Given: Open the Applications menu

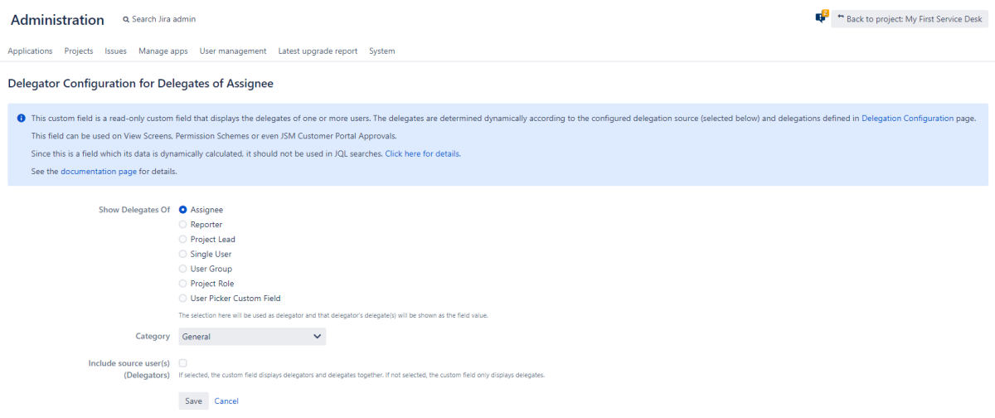Looking at the screenshot, I should coord(30,51).
